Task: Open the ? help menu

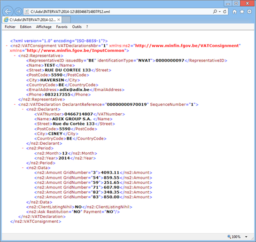Action: coord(87,27)
